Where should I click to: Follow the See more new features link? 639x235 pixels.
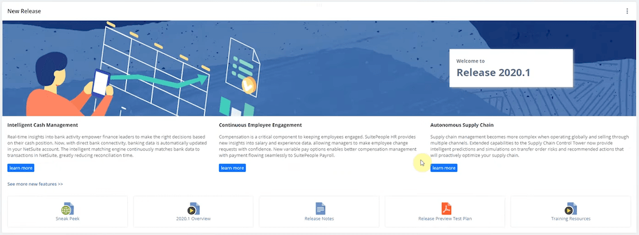(35, 184)
